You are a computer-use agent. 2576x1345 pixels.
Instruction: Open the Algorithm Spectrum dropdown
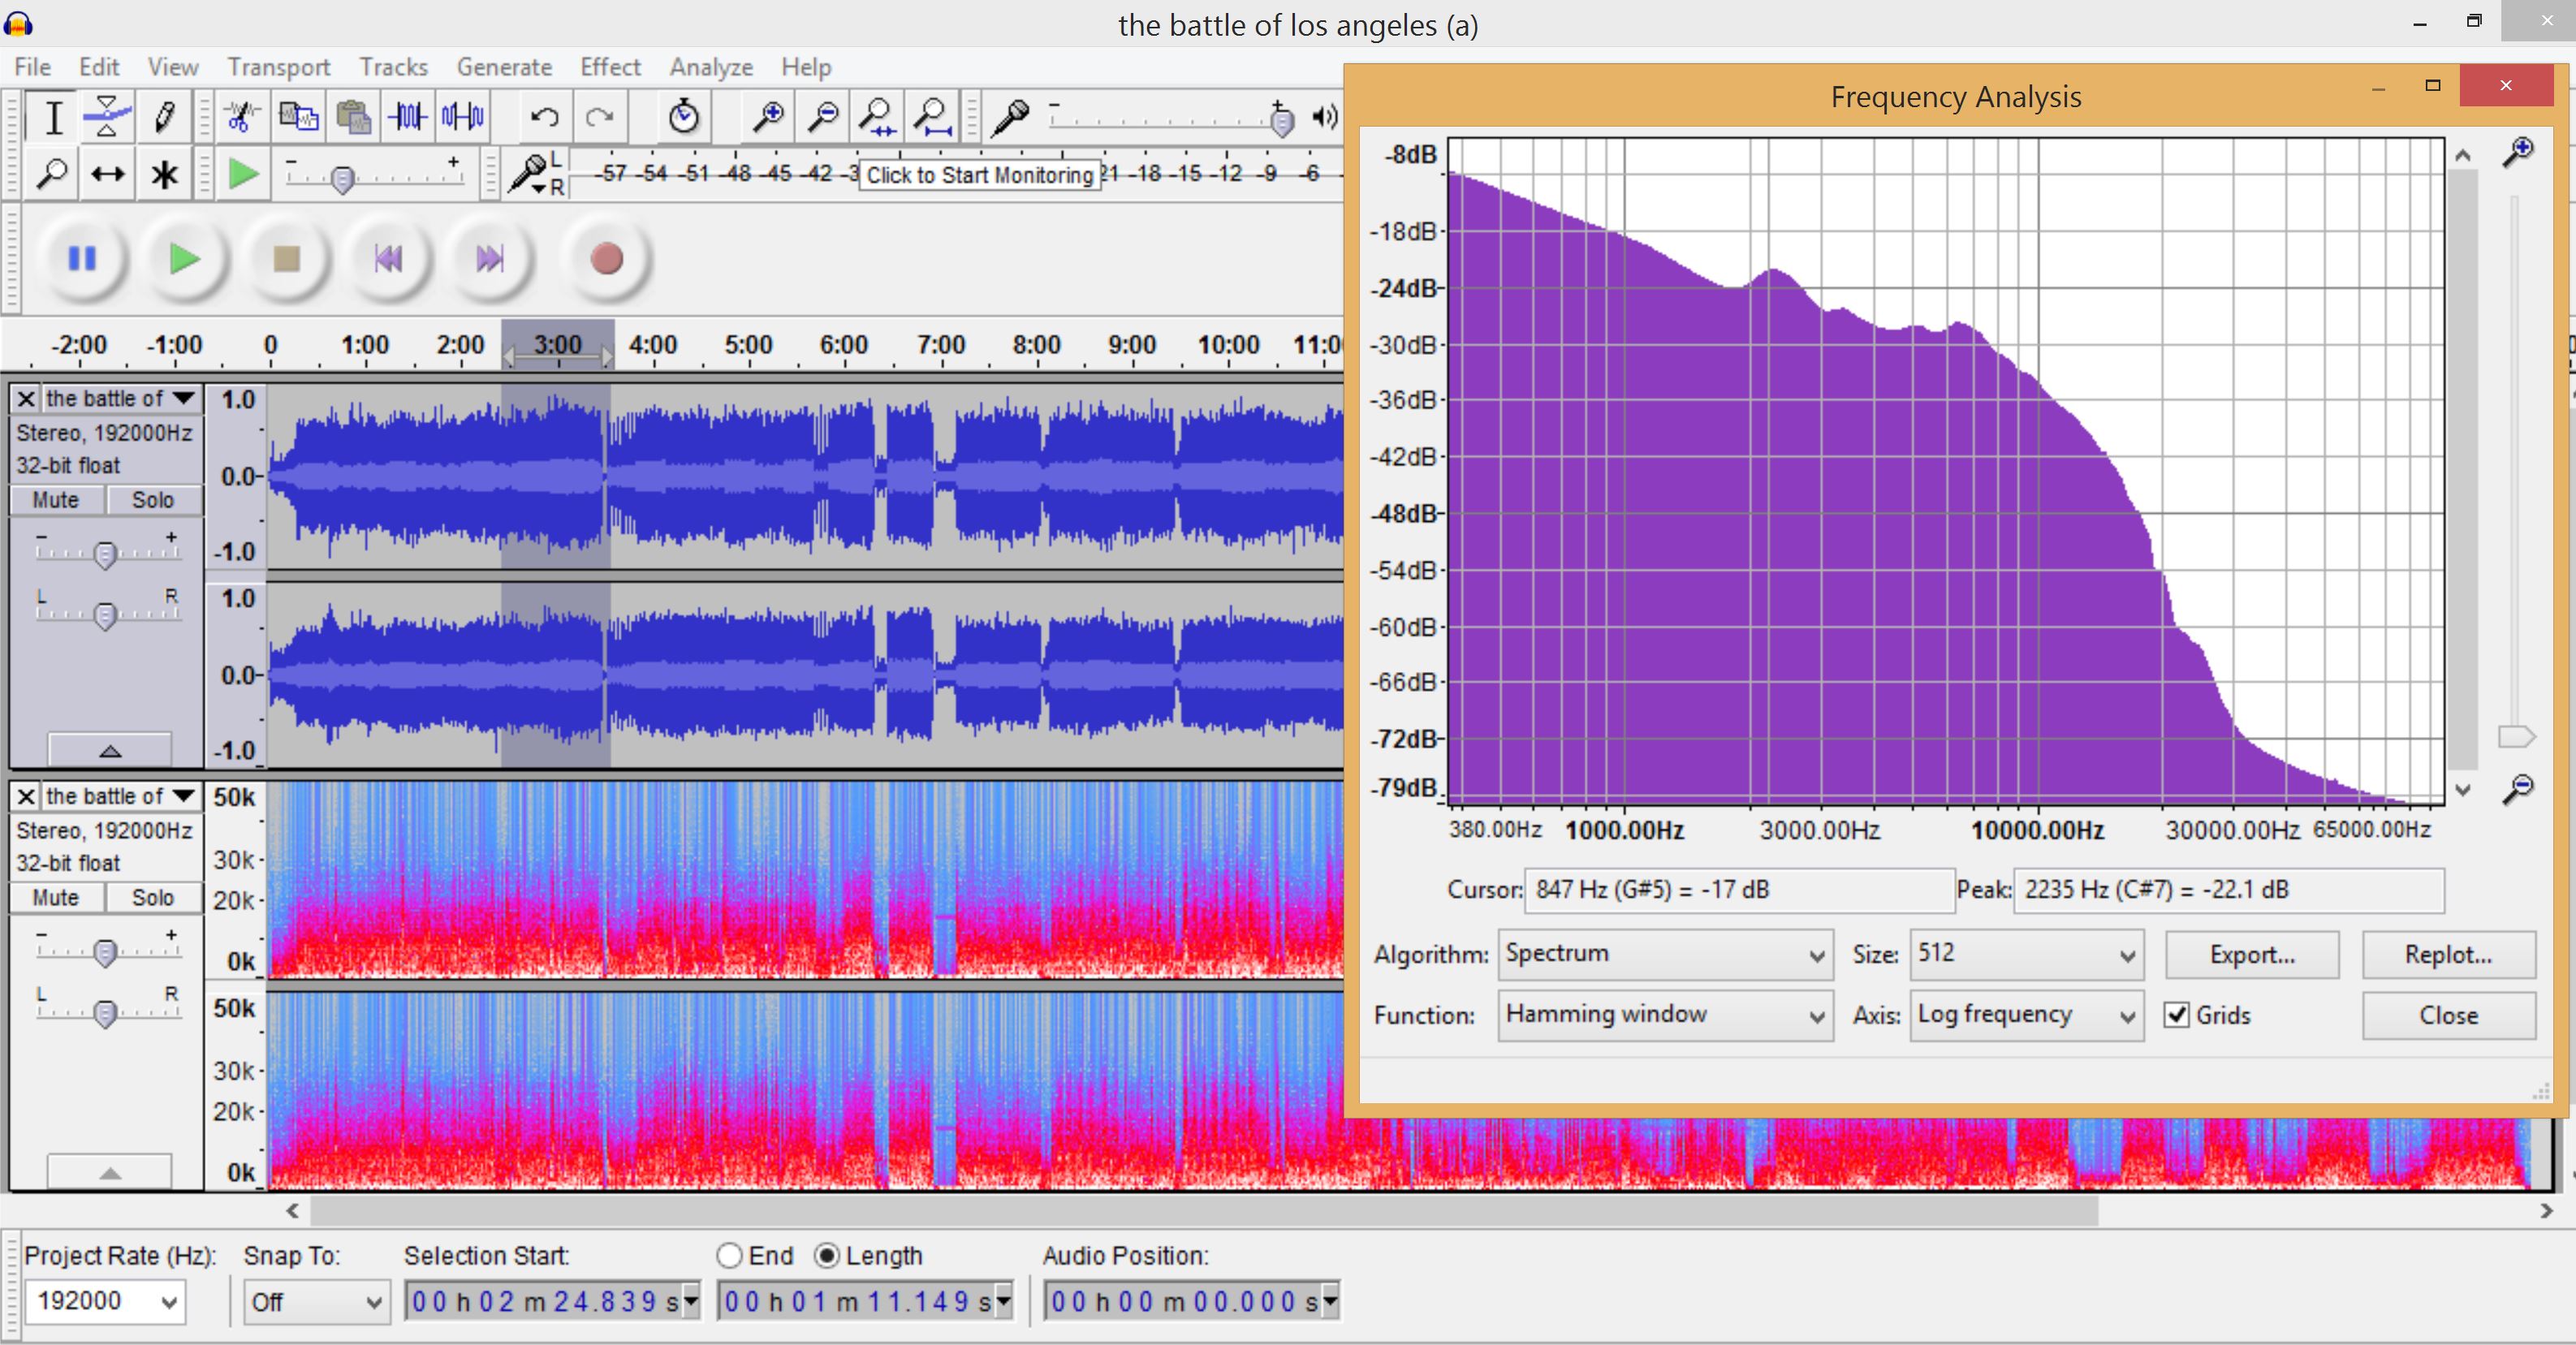1665,954
